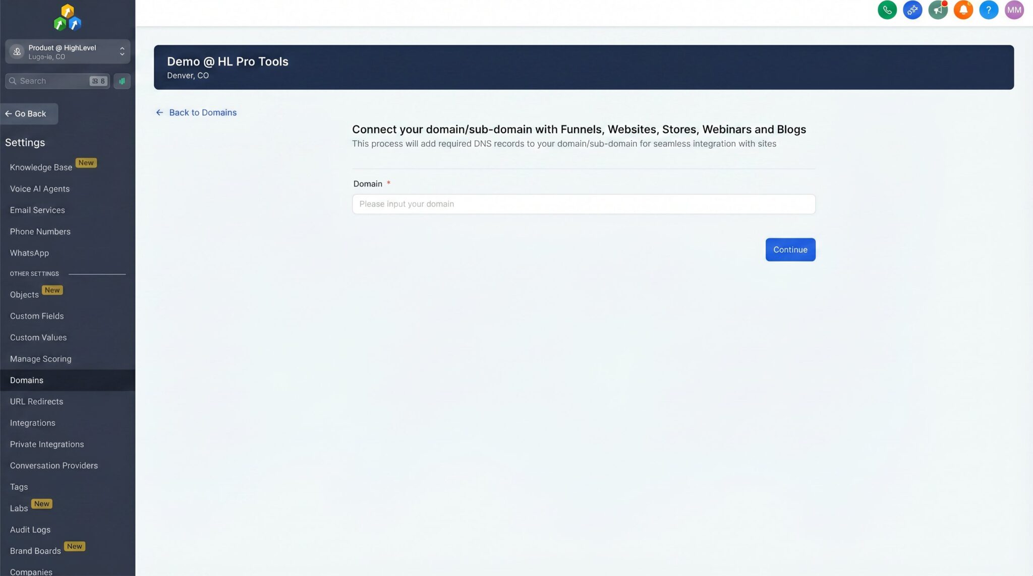Viewport: 1033px width, 576px height.
Task: Open Phone Numbers settings
Action: coord(40,232)
